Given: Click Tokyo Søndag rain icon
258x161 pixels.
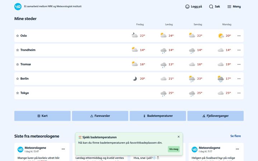Looking at the screenshot, I should (192, 93).
